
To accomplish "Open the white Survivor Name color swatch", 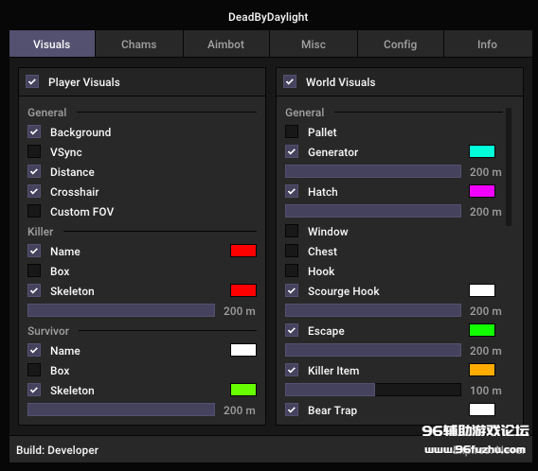I will coord(243,350).
